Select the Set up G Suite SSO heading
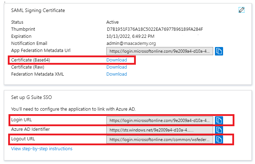 31,97
